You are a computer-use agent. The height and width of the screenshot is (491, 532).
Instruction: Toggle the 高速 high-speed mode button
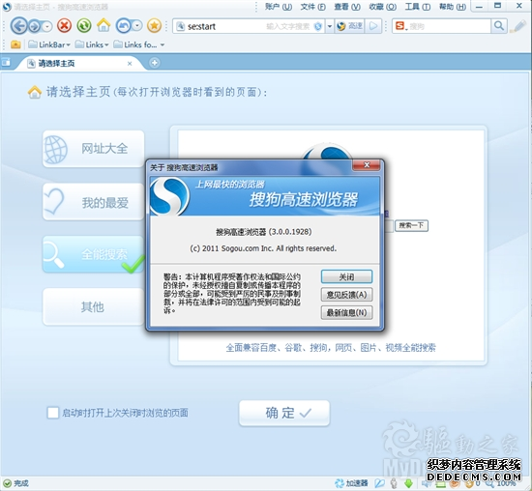(350, 26)
